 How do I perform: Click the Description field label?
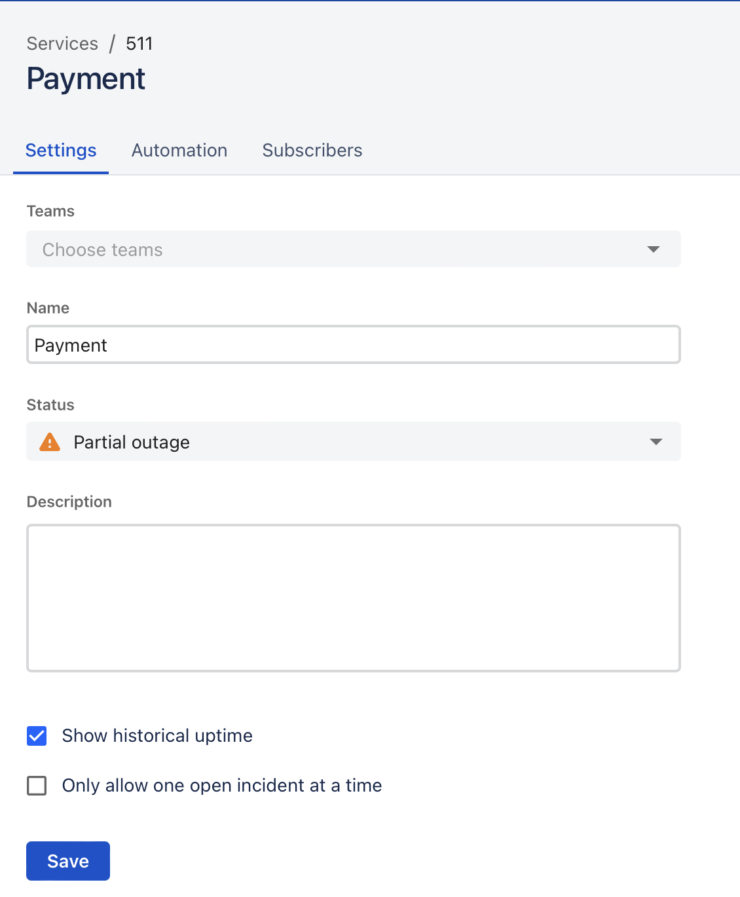coord(69,502)
